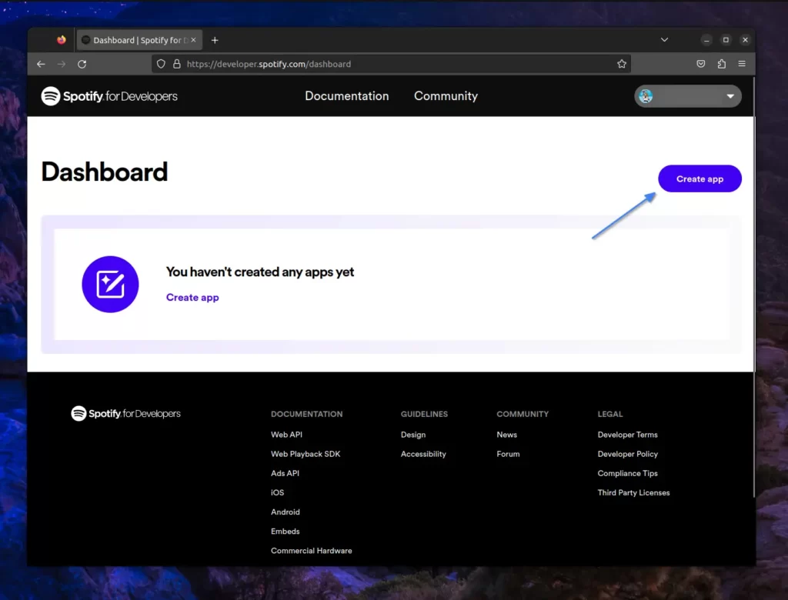Open the Documentation nav item
The image size is (788, 600).
(x=347, y=96)
